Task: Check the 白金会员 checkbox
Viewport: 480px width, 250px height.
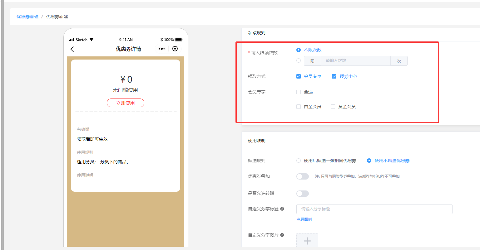Action: 299,107
